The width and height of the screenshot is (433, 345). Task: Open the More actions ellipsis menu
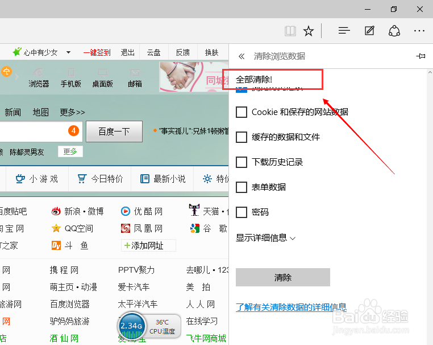pos(419,31)
